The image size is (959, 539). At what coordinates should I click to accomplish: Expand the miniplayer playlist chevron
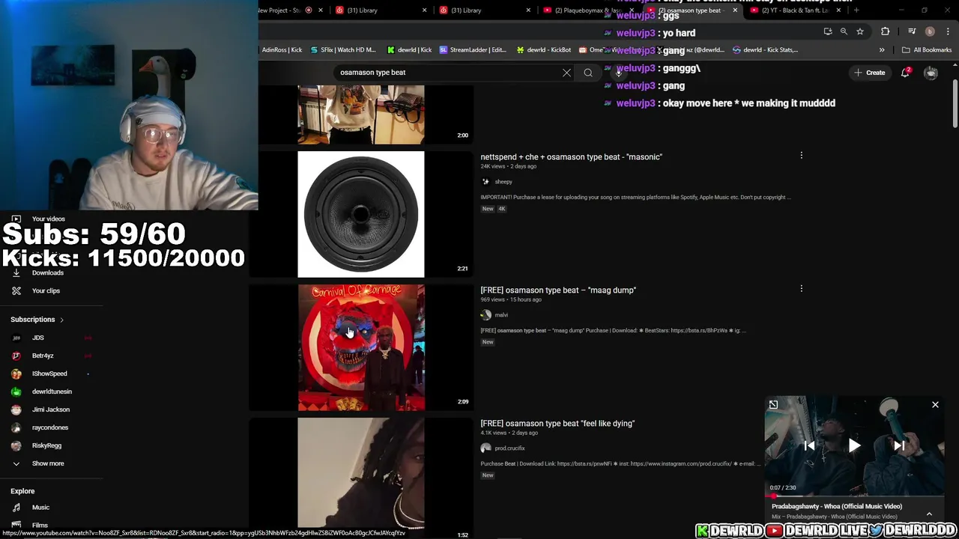pos(929,514)
